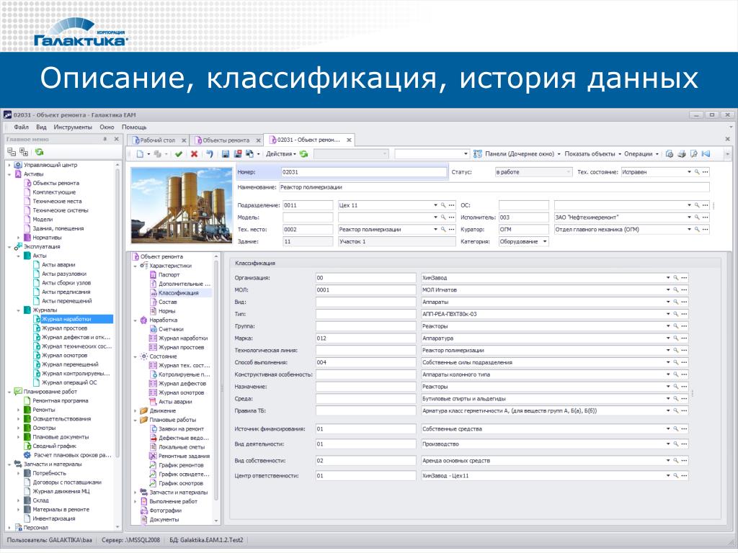738x553 pixels.
Task: Click the Панели (Дочернее окно) panels icon
Action: click(477, 154)
